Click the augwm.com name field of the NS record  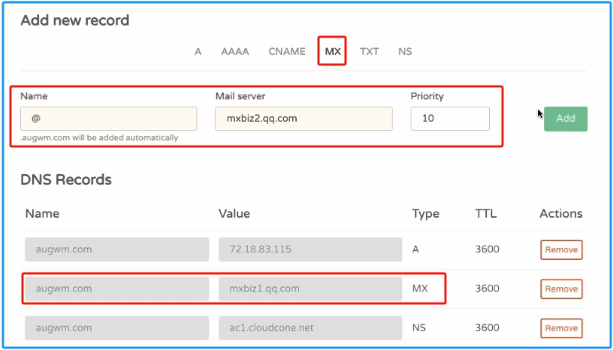coord(117,327)
